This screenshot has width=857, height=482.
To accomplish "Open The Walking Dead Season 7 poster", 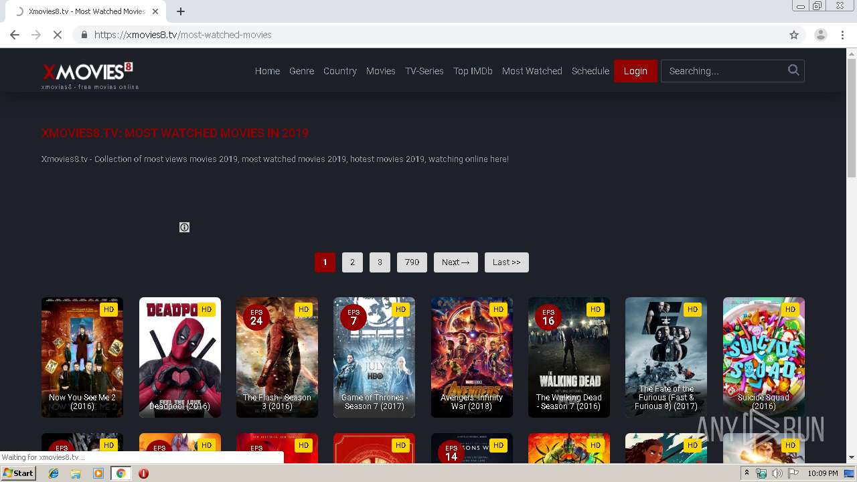I will (569, 357).
